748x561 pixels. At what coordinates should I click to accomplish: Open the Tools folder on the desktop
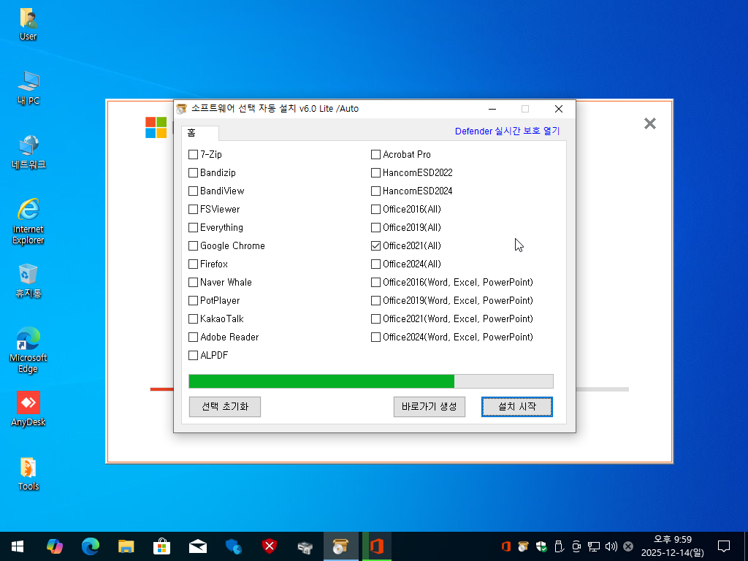pos(28,473)
